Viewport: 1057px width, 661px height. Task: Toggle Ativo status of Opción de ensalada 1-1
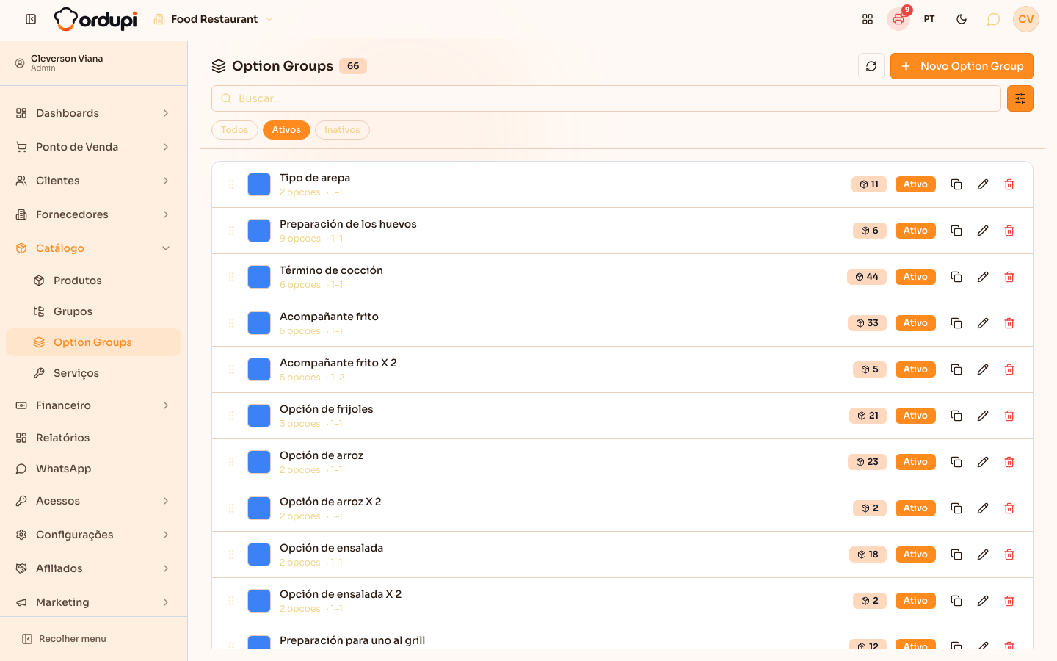pyautogui.click(x=915, y=555)
